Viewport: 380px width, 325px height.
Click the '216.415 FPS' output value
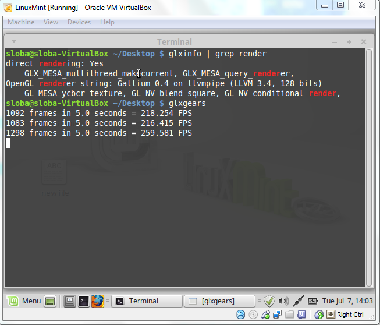pyautogui.click(x=166, y=123)
